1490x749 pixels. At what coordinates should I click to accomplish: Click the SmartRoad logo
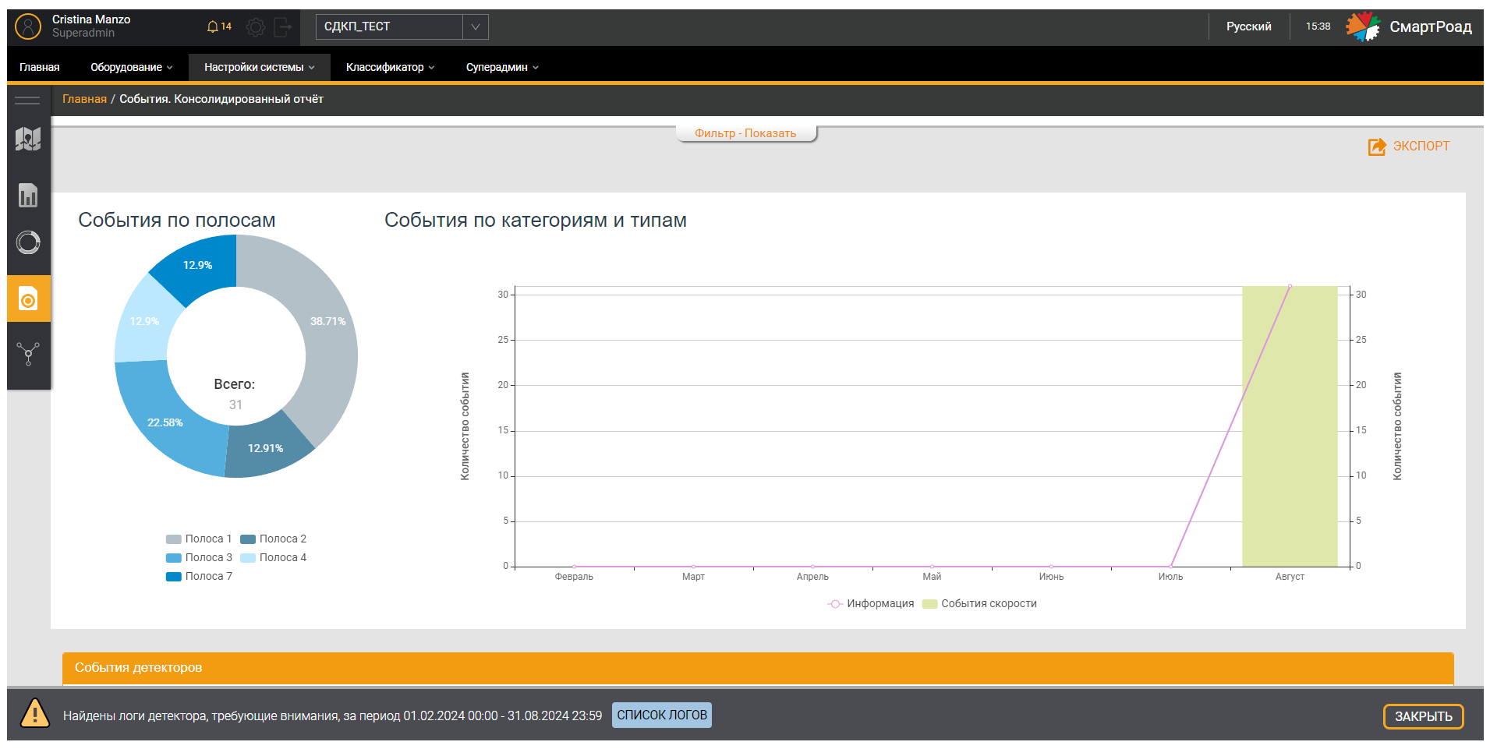(x=1409, y=26)
